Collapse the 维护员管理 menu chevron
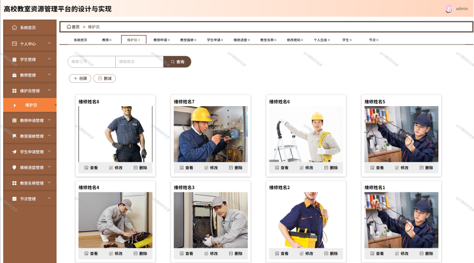Viewport: 474px width, 263px height. pyautogui.click(x=49, y=90)
